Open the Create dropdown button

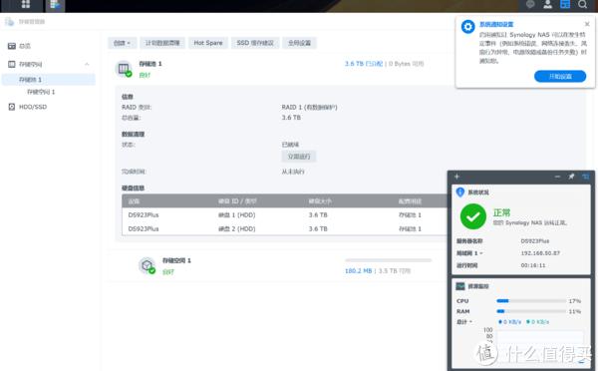click(122, 43)
